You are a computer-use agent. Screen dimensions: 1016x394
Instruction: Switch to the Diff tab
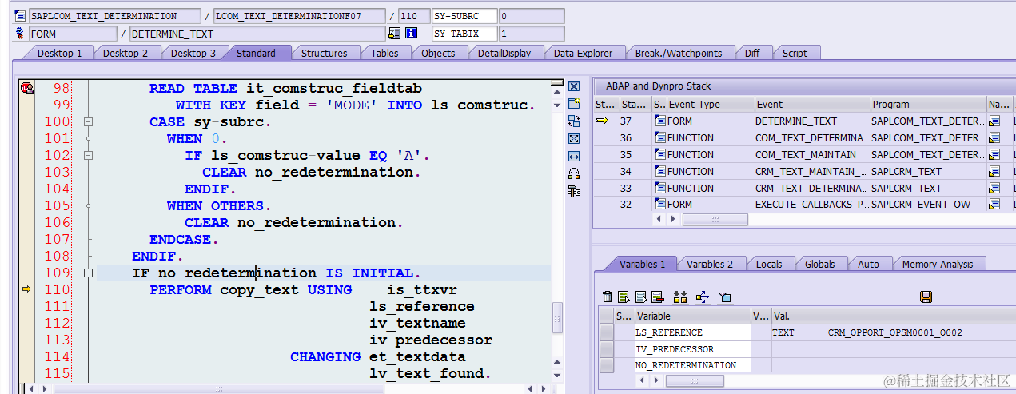click(x=752, y=54)
